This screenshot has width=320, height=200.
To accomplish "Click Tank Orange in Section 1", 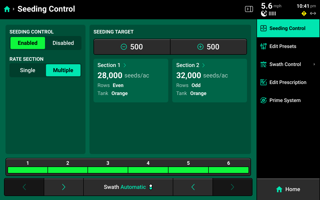I will [112, 93].
